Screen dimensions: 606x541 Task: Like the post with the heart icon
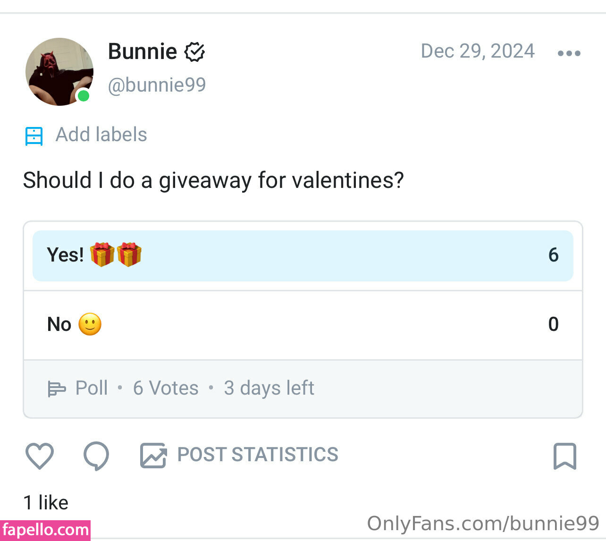[x=39, y=456]
